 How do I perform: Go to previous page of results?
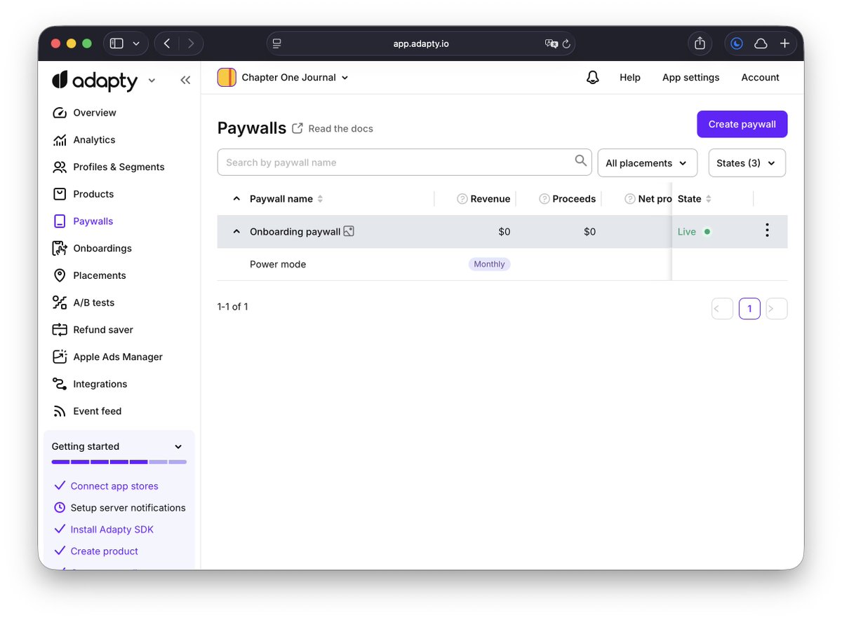[722, 309]
